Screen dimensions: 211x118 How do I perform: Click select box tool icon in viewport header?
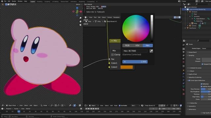6,4
